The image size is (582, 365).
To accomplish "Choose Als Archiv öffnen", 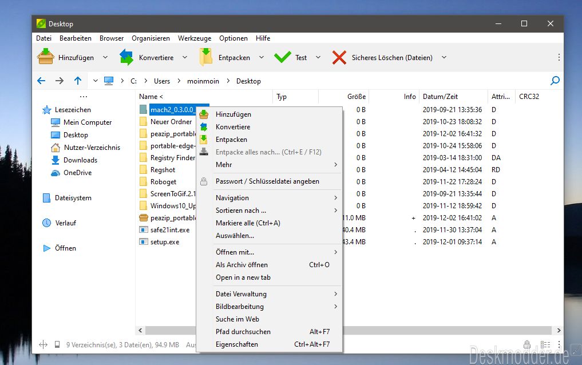I will click(269, 265).
